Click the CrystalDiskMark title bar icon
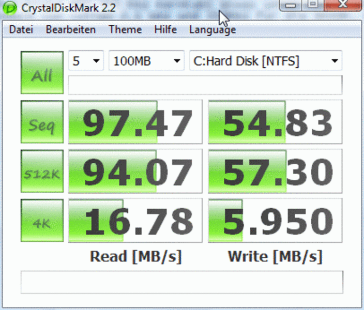This screenshot has width=364, height=310. [x=10, y=8]
